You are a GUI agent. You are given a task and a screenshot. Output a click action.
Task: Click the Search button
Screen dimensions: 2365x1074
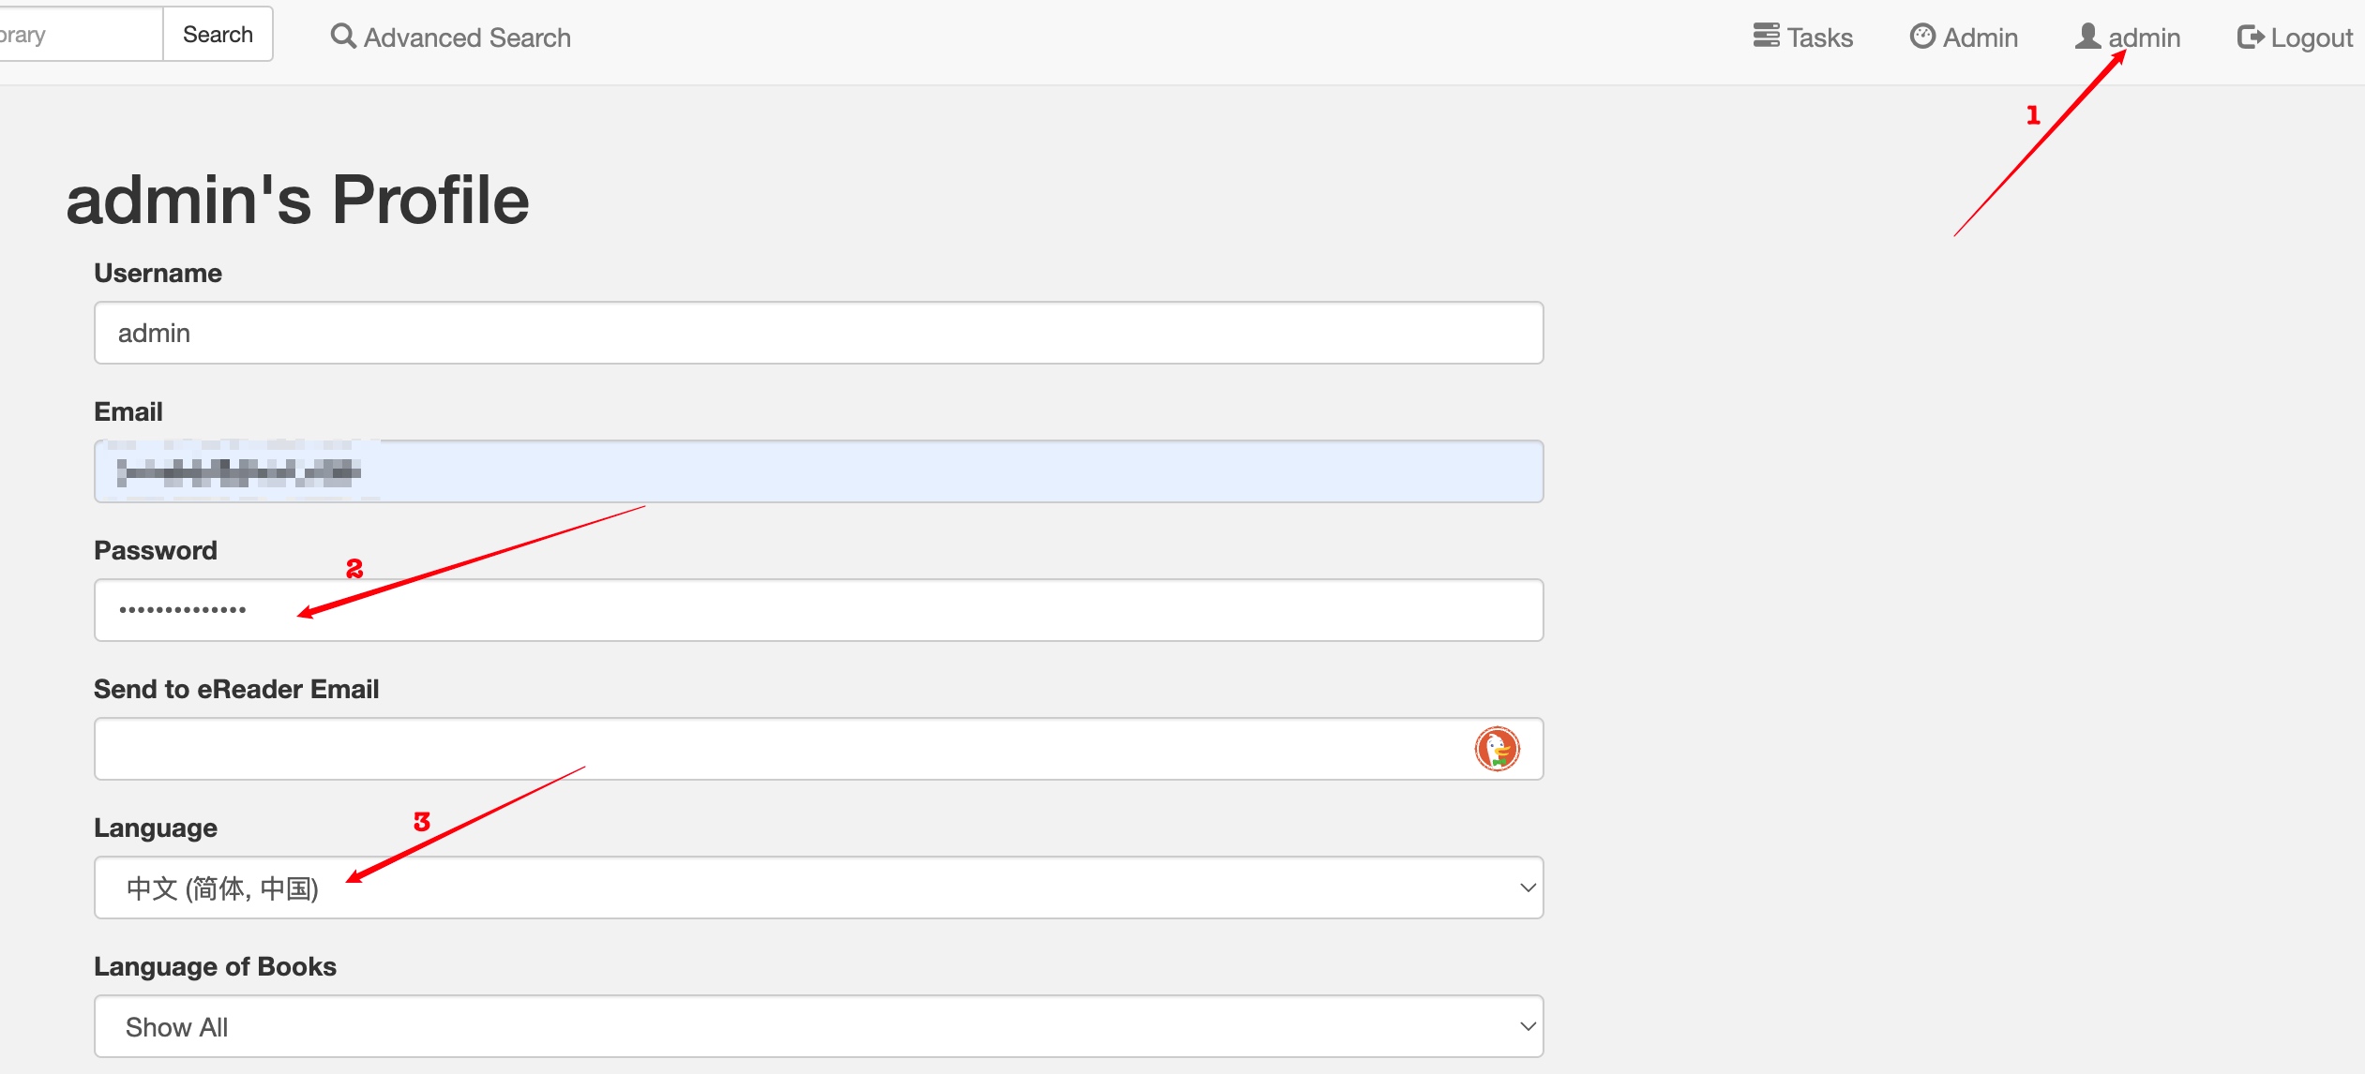click(x=218, y=35)
